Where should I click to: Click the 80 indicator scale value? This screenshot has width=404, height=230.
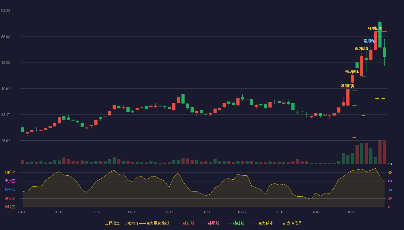[x=390, y=172]
